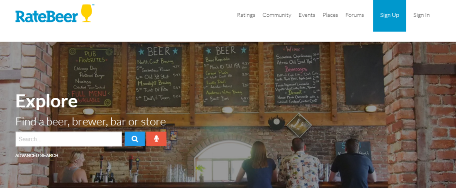Screen dimensions: 456x188
Task: Click the Explore heading
Action: coord(47,101)
